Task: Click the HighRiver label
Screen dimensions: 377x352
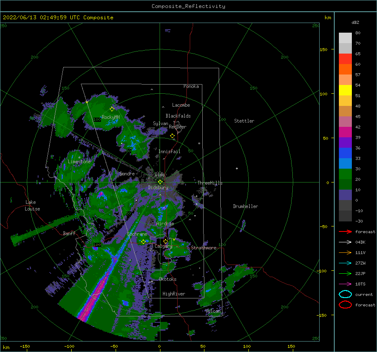Action: tap(174, 294)
